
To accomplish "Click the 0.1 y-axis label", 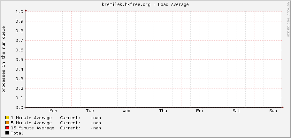I will coord(19,98).
